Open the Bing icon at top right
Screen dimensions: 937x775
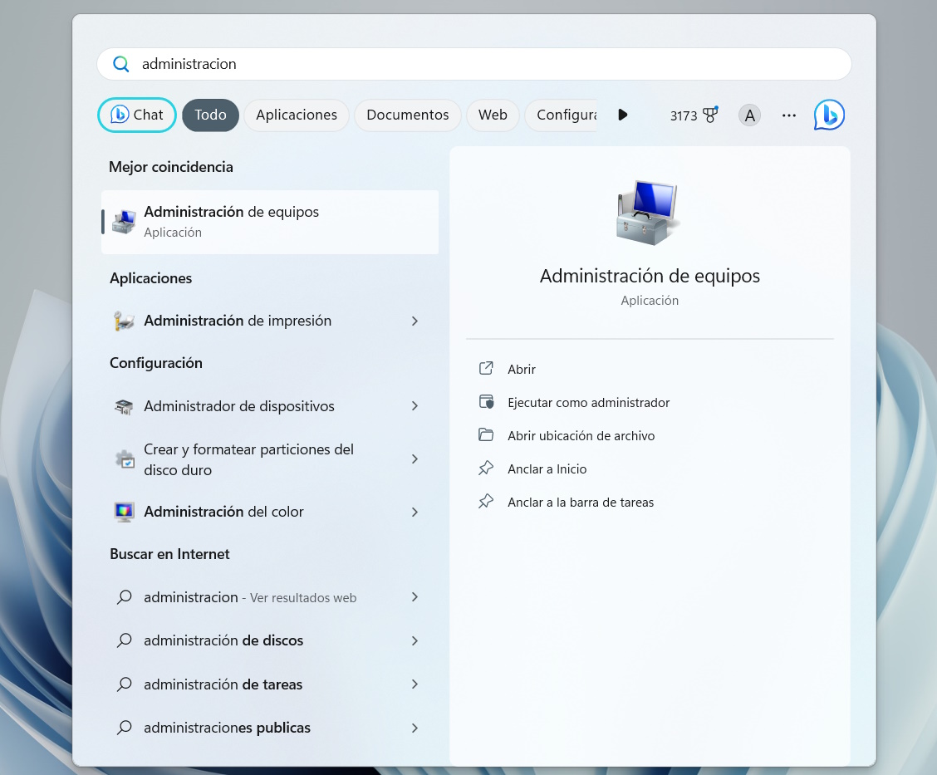[x=829, y=115]
